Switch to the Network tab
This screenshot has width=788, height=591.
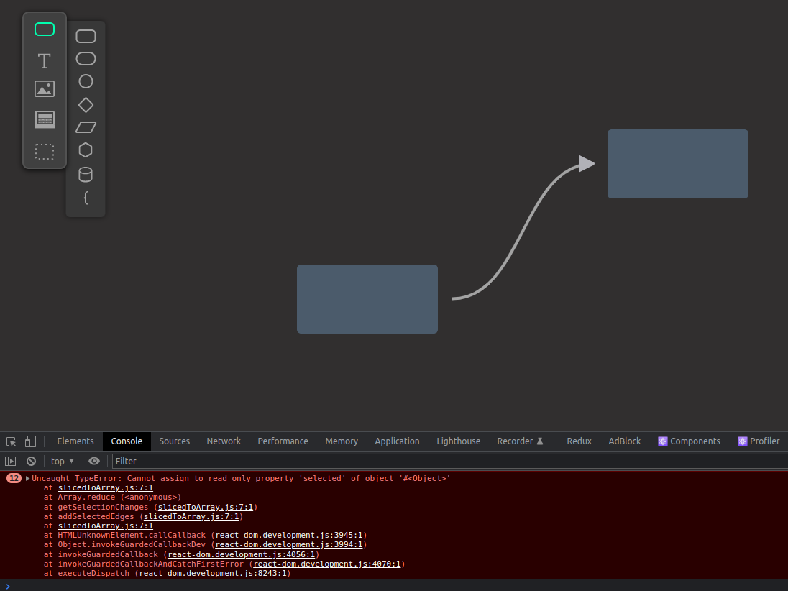click(224, 441)
